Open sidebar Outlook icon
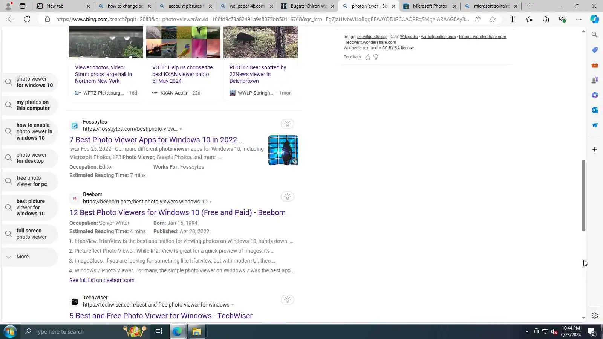The height and width of the screenshot is (339, 603). [x=595, y=110]
